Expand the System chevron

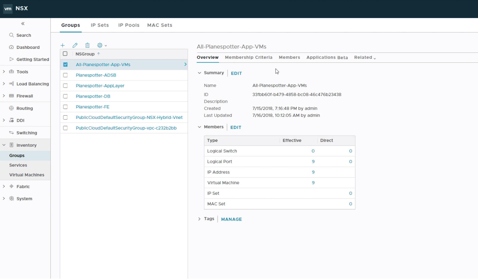[x=4, y=198]
